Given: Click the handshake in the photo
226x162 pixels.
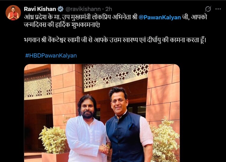Looking at the screenshot, I should point(105,149).
